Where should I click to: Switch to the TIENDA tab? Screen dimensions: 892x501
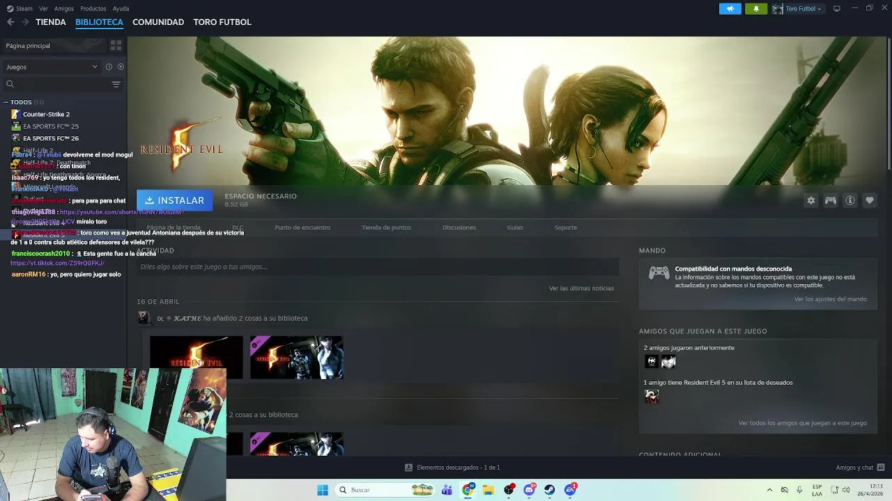(51, 22)
